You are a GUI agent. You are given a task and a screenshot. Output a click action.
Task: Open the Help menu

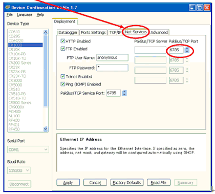pyautogui.click(x=40, y=15)
